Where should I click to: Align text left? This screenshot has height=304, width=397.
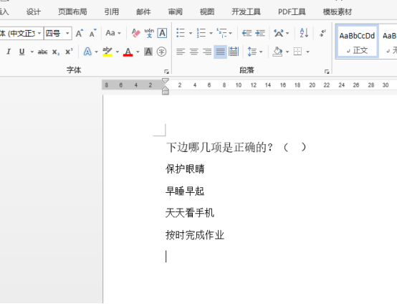point(181,52)
